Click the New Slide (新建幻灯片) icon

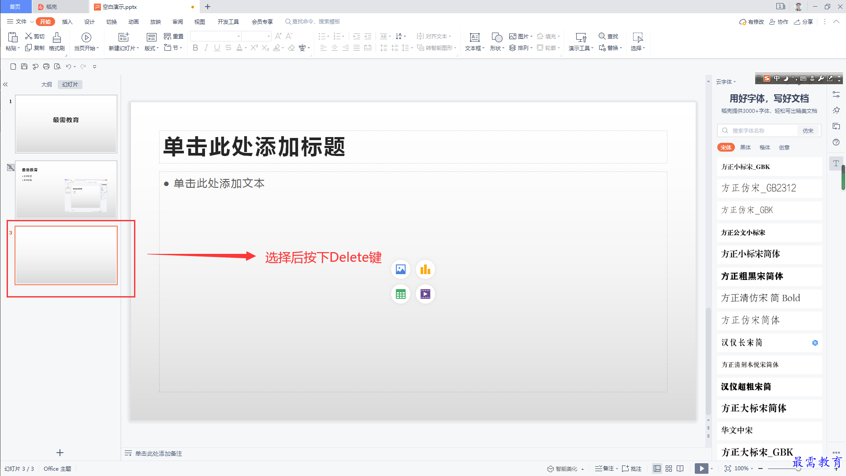(x=124, y=37)
